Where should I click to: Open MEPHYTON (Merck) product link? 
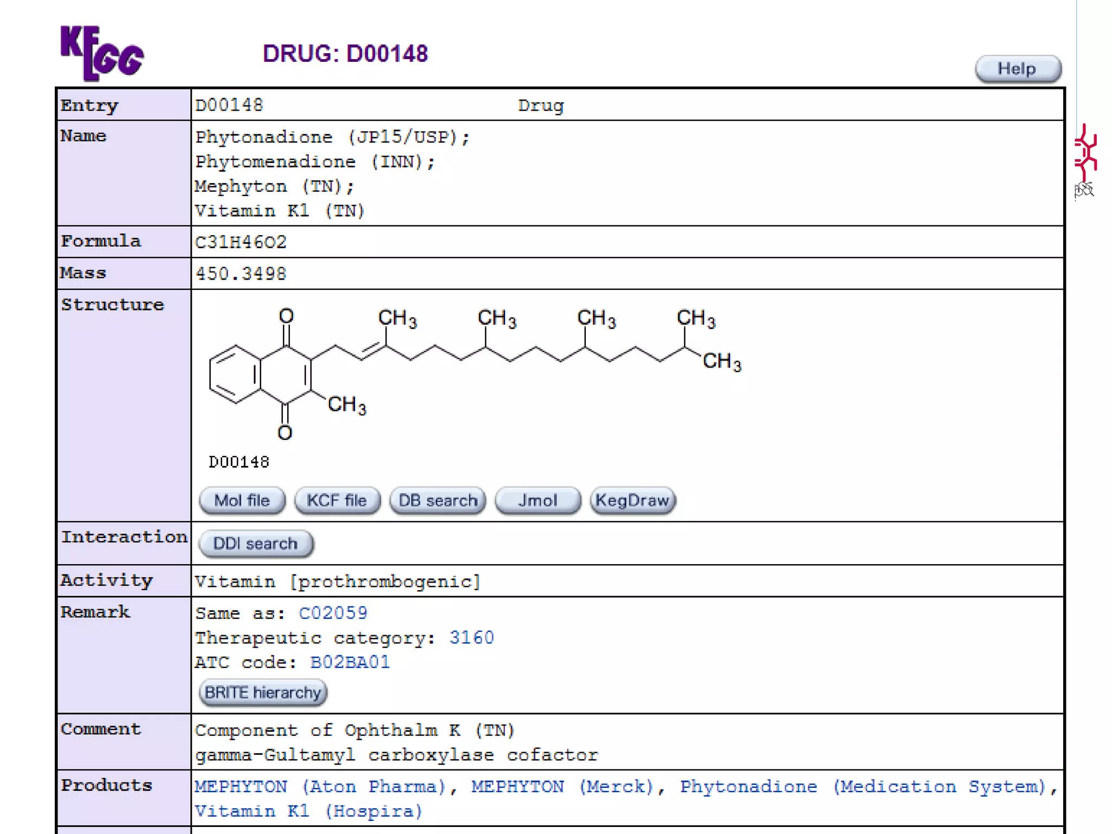coord(562,787)
